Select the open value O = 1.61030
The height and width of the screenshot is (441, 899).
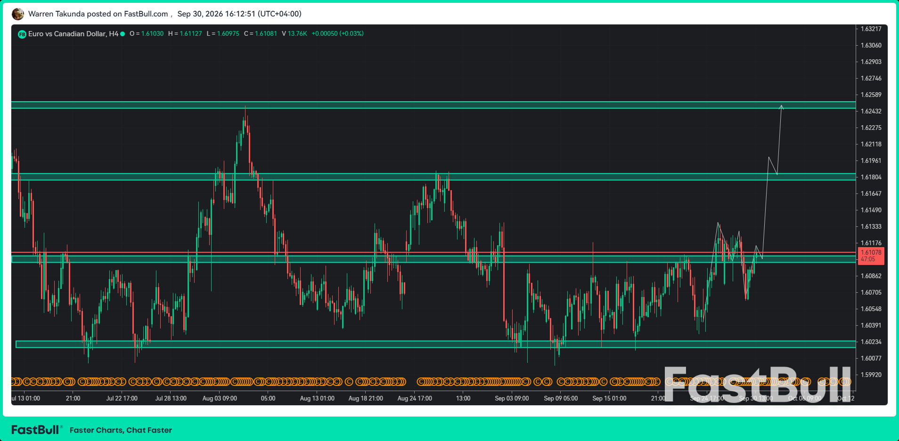[x=147, y=34]
